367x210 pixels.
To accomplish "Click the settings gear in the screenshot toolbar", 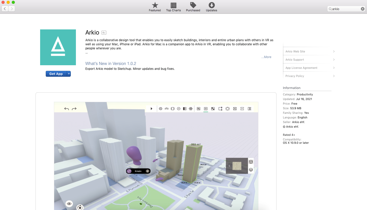I will (160, 109).
